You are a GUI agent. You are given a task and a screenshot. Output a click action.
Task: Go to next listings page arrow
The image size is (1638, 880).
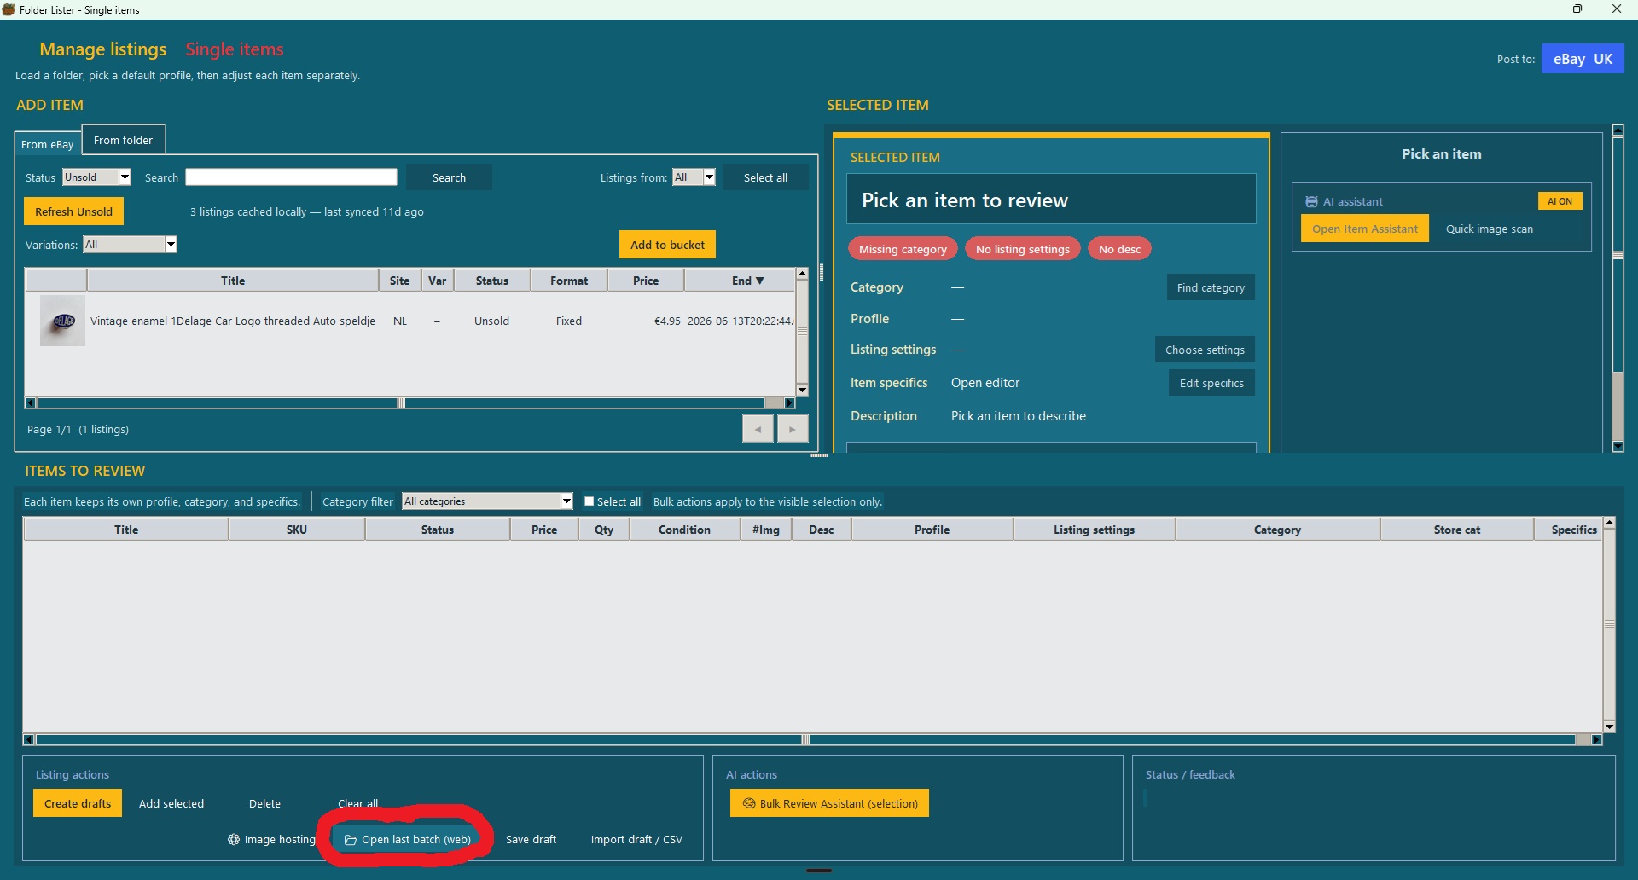793,429
